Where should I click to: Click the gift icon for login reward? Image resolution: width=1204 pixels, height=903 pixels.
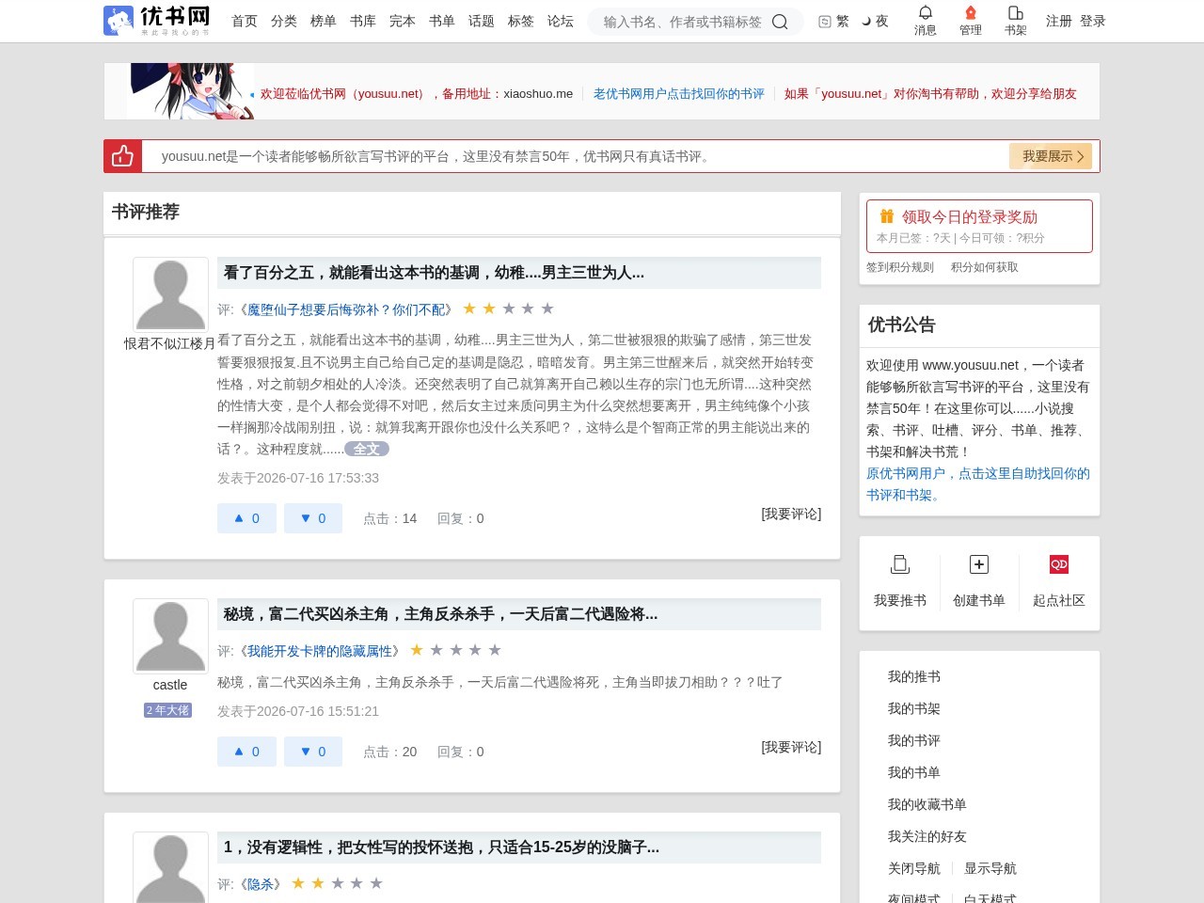[886, 216]
